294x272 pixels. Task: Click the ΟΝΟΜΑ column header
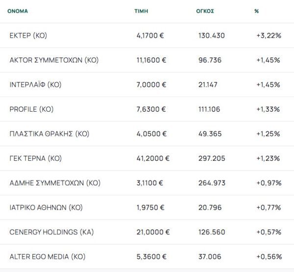point(18,11)
